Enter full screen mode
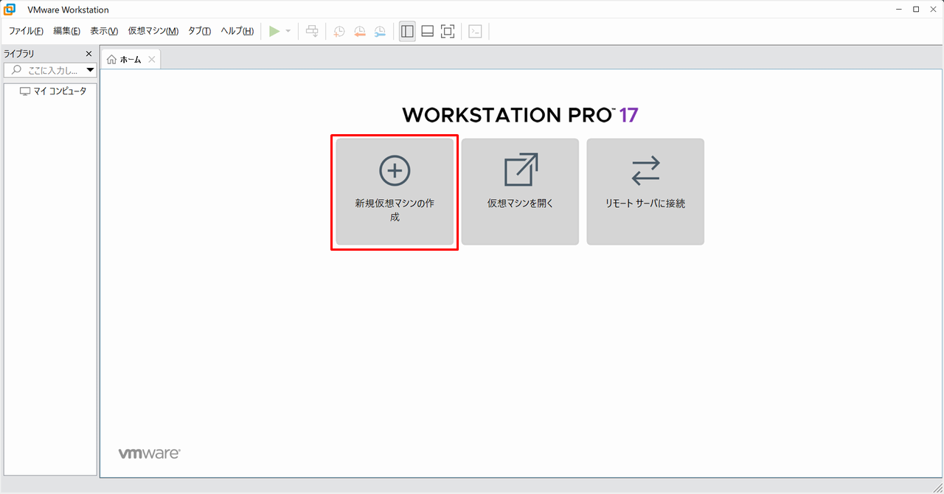Viewport: 944px width, 494px height. 448,31
